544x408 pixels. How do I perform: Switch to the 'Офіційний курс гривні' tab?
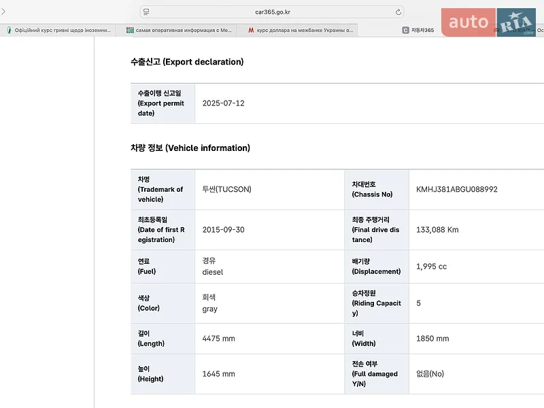pos(58,30)
